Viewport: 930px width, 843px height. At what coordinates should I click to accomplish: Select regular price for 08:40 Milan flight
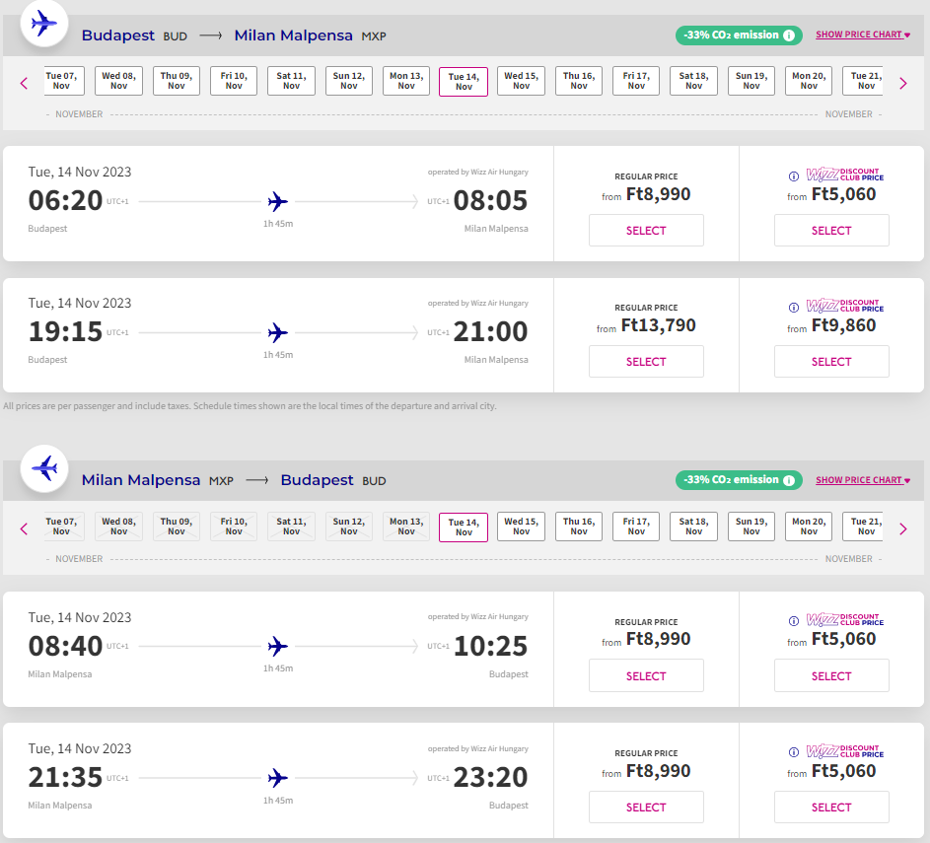click(646, 675)
